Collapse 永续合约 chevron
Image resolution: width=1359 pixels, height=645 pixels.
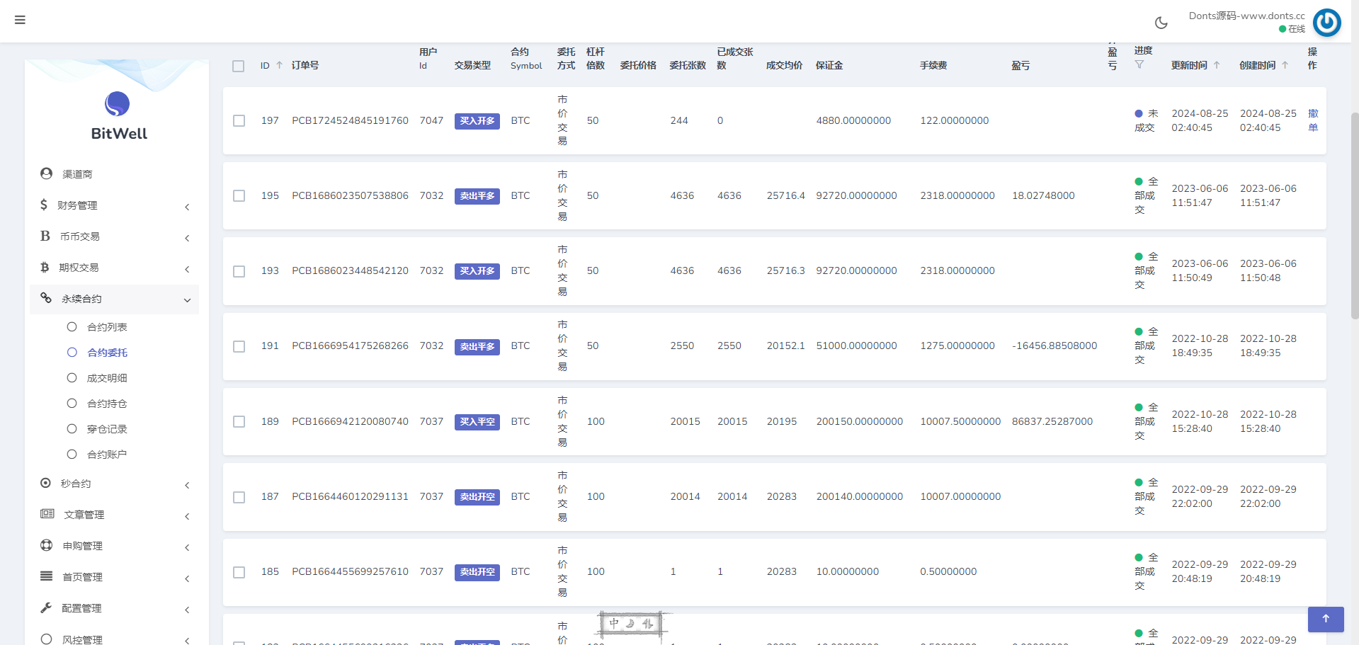coord(187,300)
